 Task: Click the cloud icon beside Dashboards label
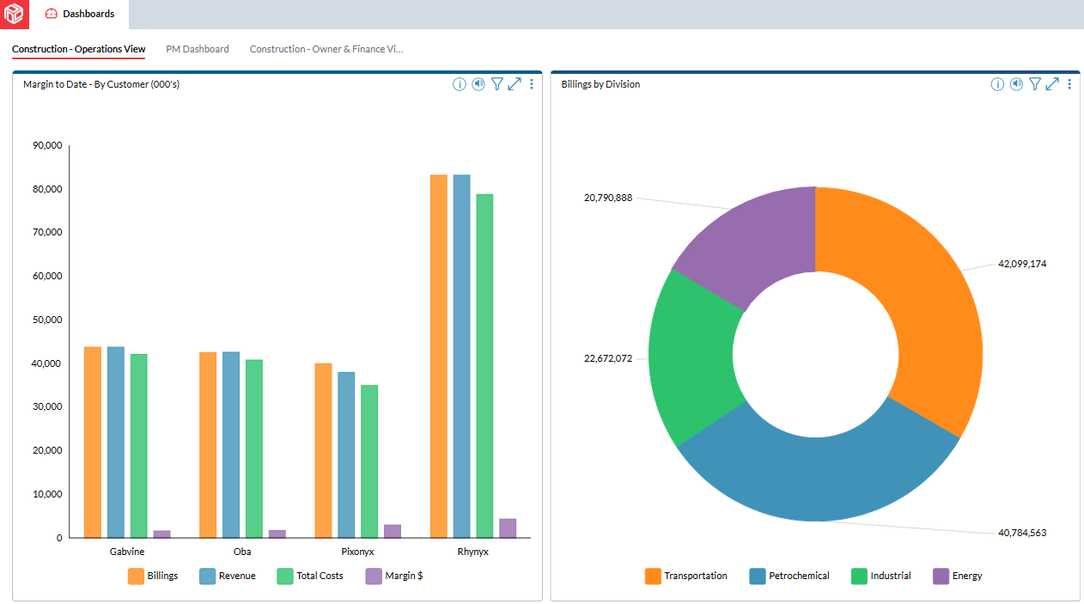tap(52, 14)
